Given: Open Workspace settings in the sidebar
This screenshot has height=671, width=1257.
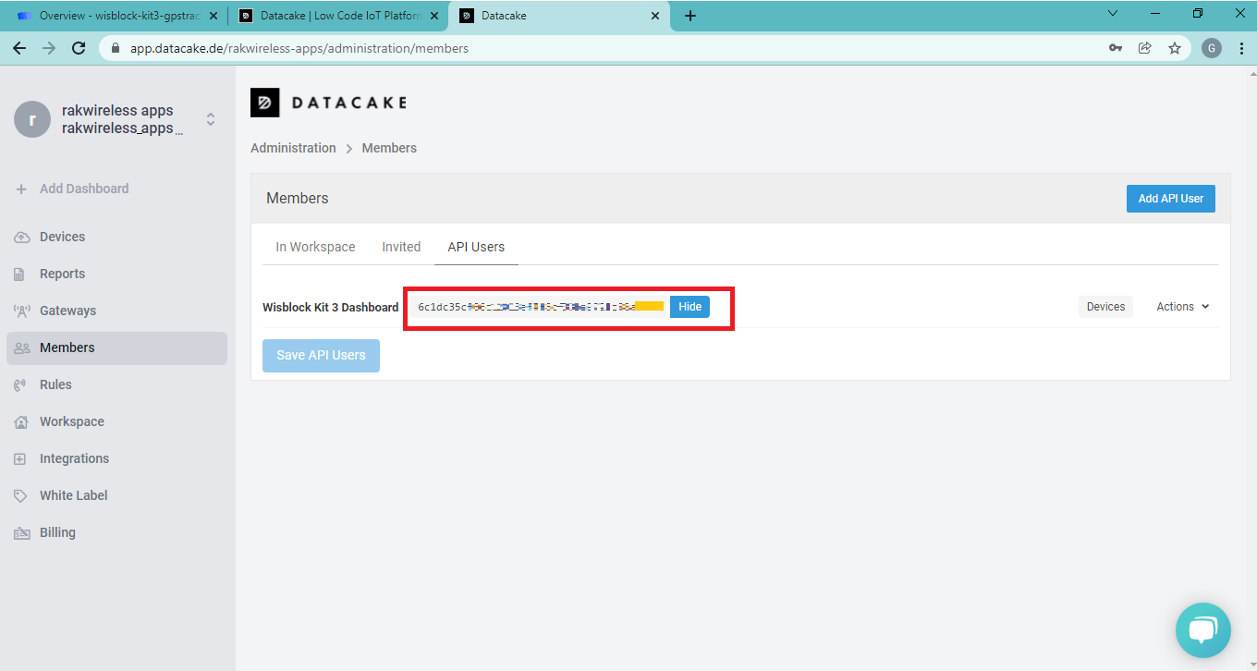Looking at the screenshot, I should (x=71, y=421).
